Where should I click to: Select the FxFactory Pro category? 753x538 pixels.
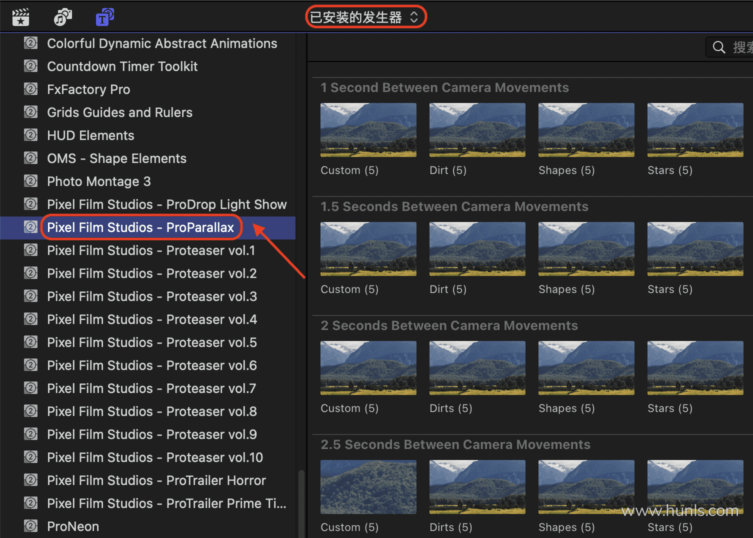pos(148,89)
